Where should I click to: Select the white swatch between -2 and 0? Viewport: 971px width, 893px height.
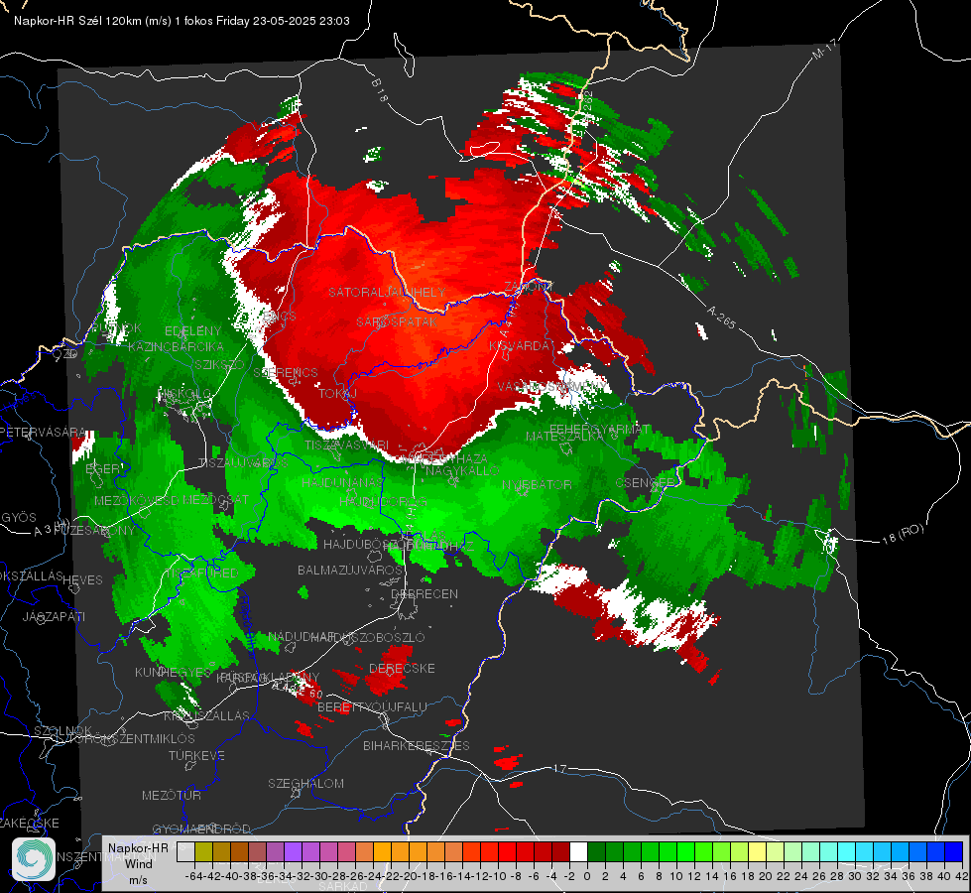(x=578, y=851)
